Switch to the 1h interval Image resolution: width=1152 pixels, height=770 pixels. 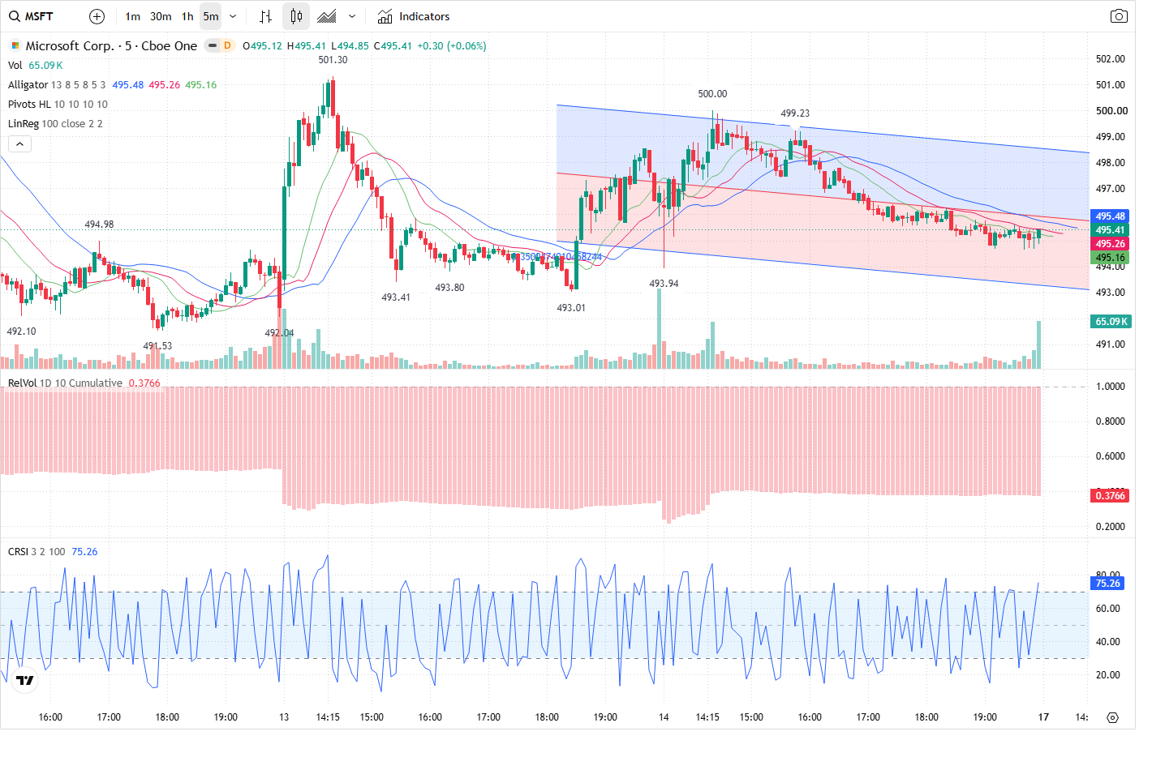[x=187, y=16]
